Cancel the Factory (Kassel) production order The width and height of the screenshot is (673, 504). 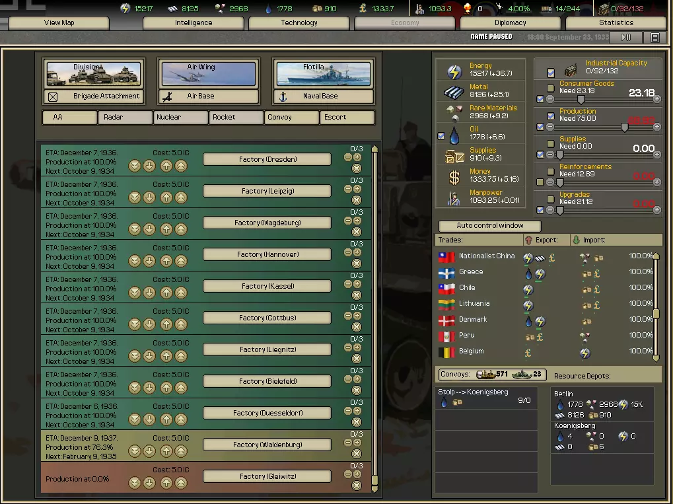[357, 295]
